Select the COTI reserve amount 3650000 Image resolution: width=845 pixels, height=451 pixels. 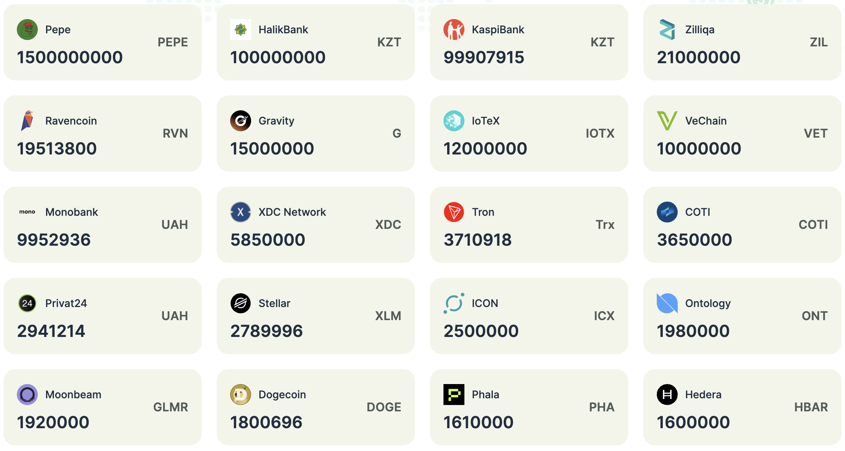(695, 240)
